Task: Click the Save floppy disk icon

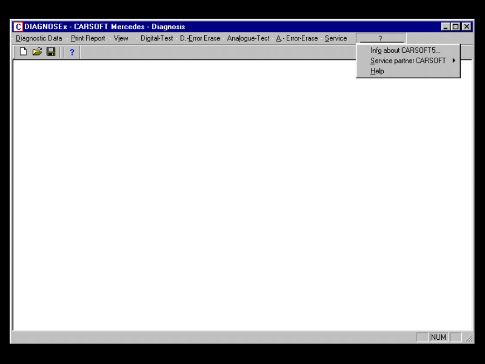Action: (x=51, y=52)
